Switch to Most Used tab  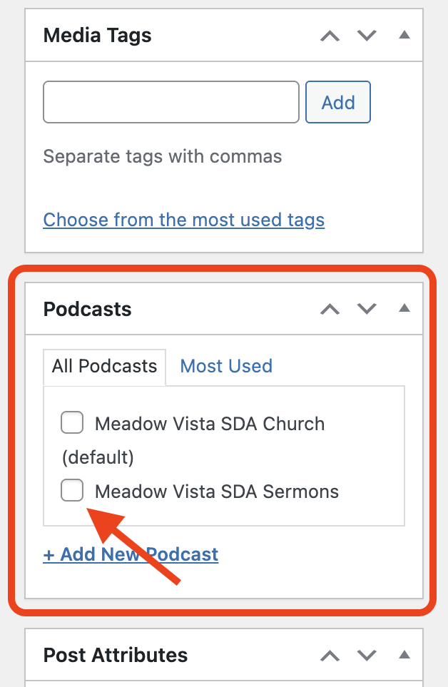coord(226,367)
